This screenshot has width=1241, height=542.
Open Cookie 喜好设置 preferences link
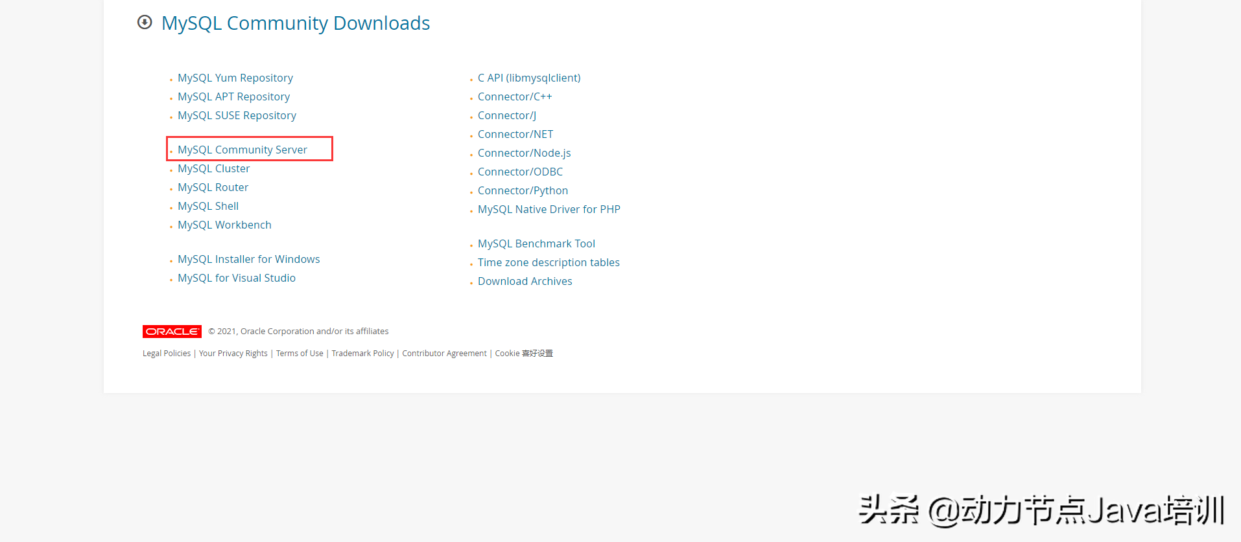[524, 354]
